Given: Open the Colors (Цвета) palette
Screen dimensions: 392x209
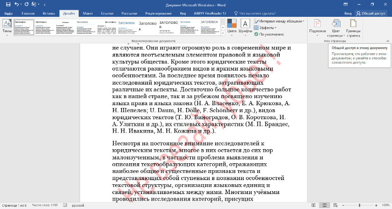Looking at the screenshot, I should click(232, 28).
